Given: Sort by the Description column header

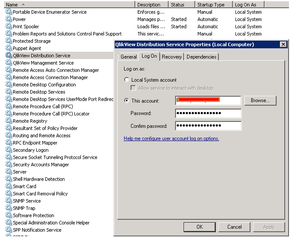Looking at the screenshot, I should point(152,4).
